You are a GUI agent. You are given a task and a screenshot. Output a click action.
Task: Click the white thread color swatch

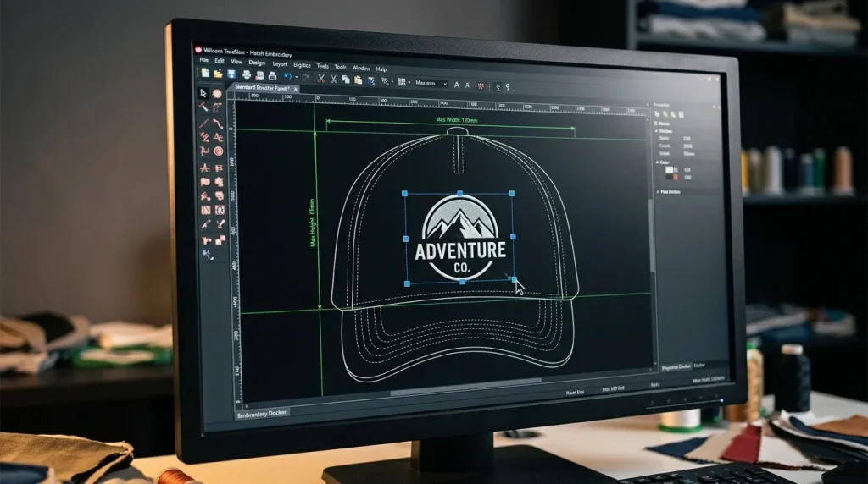coord(669,169)
